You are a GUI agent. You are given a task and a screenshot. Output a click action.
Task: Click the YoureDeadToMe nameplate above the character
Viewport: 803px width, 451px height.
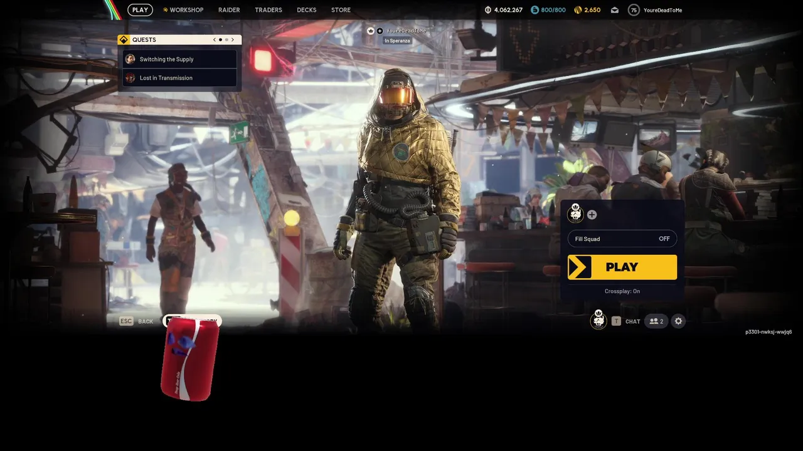406,31
